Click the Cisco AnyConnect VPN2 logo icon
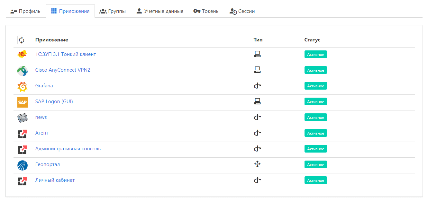This screenshot has height=202, width=428. coord(22,70)
